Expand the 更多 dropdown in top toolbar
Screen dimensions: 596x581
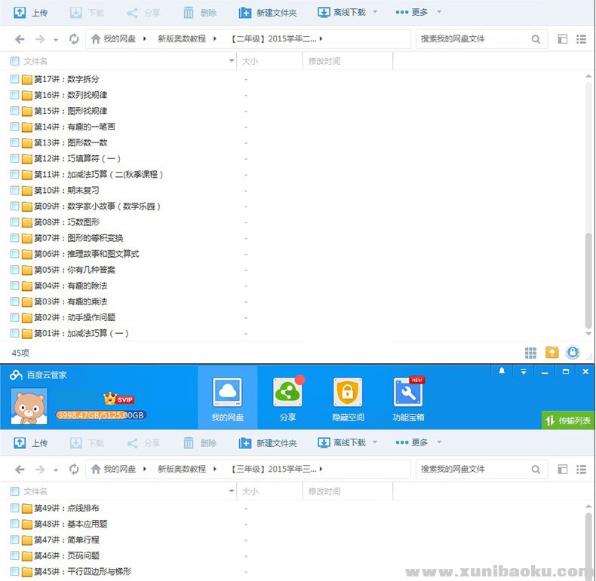tap(439, 13)
